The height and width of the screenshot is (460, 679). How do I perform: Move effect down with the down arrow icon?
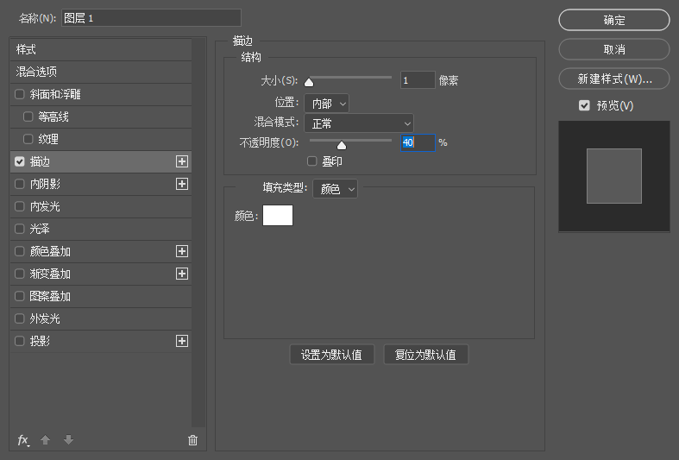click(68, 440)
